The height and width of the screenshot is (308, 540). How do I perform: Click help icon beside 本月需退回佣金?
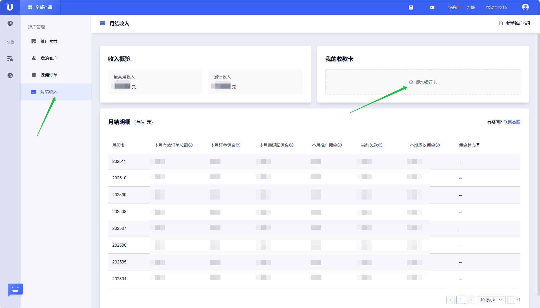coord(291,145)
